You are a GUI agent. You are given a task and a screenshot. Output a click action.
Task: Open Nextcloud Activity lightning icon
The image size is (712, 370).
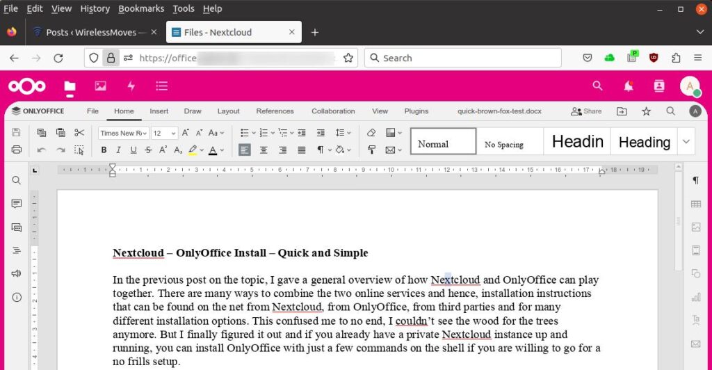131,86
